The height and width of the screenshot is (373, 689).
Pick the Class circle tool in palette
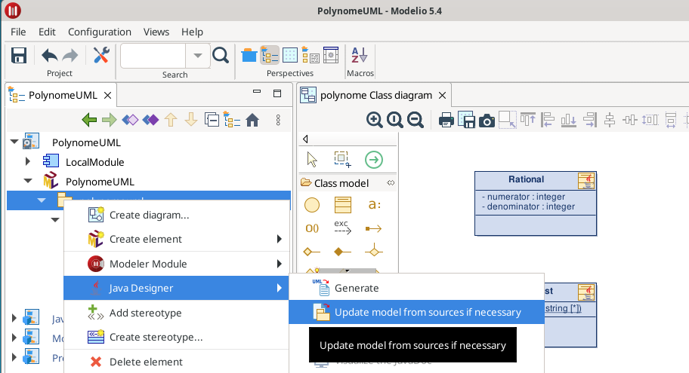tap(312, 205)
